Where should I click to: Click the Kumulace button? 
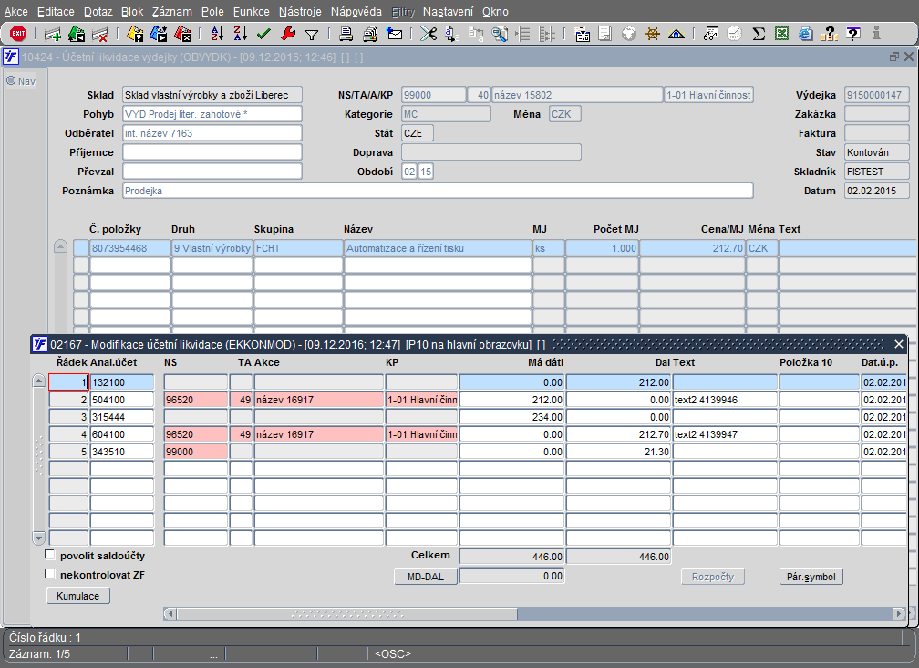click(x=78, y=596)
